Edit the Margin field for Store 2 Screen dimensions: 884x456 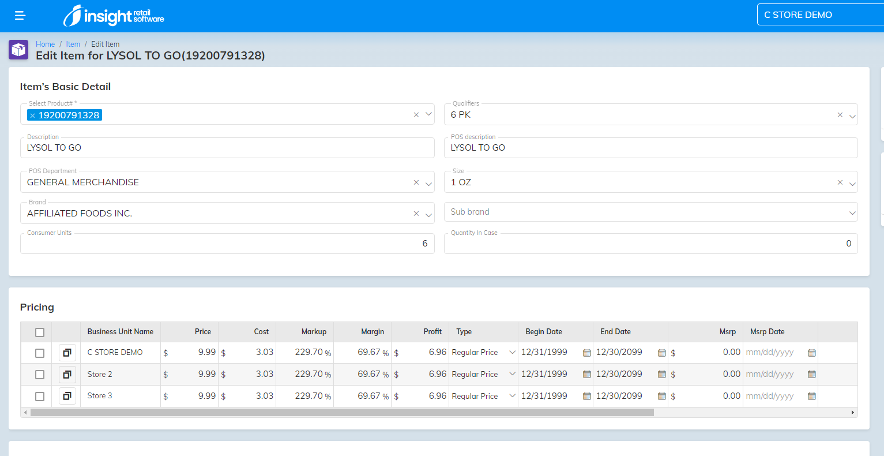click(x=363, y=374)
